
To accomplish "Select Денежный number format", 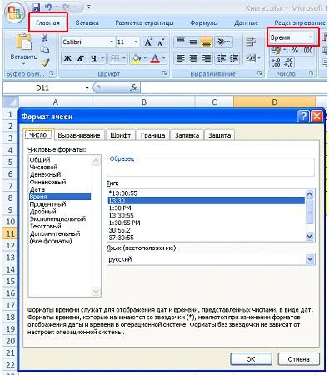I will pyautogui.click(x=45, y=174).
